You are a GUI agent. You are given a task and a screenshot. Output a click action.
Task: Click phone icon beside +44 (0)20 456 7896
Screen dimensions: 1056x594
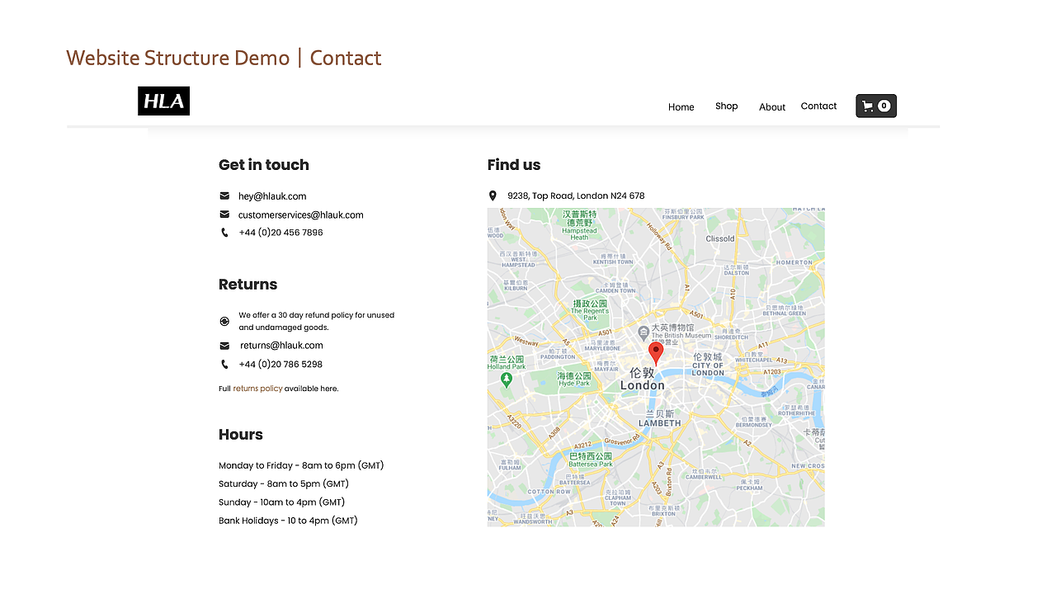[224, 233]
